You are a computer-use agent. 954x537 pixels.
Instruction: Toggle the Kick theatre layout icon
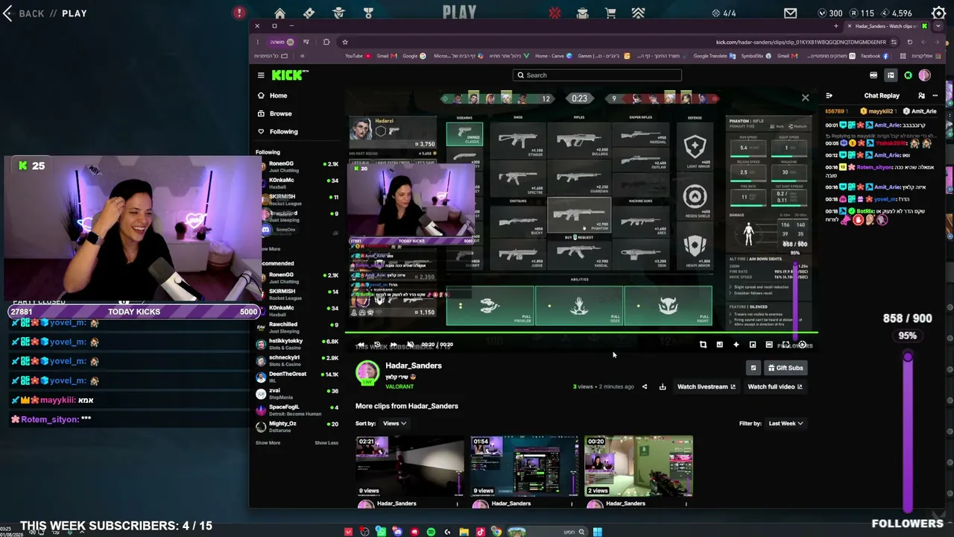pos(891,75)
